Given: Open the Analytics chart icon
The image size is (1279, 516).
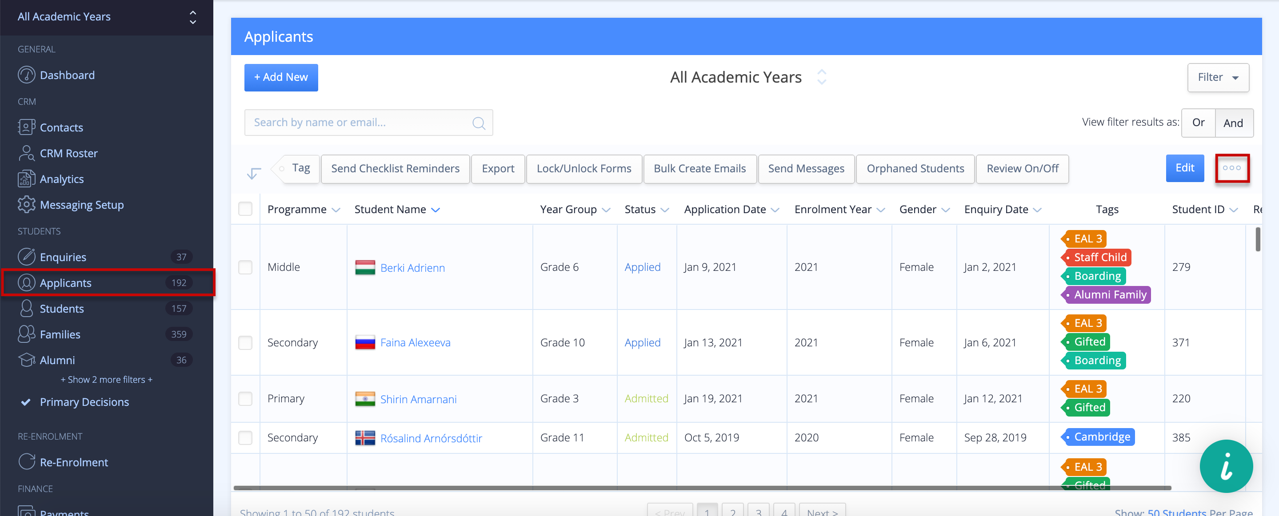Looking at the screenshot, I should [x=26, y=179].
